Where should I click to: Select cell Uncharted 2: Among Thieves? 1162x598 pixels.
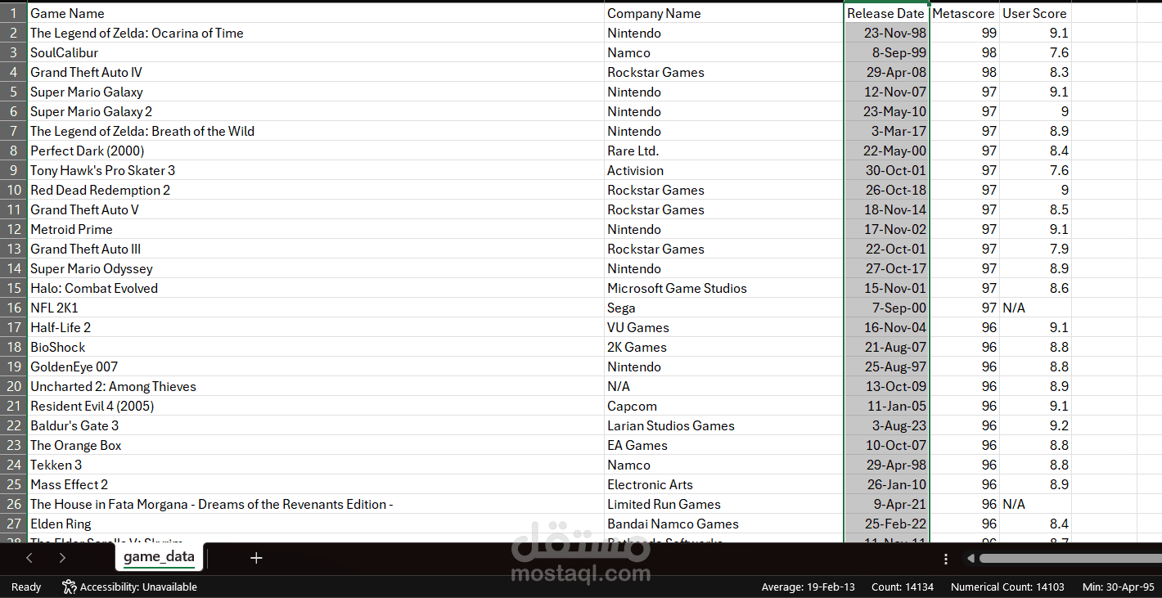(x=316, y=386)
